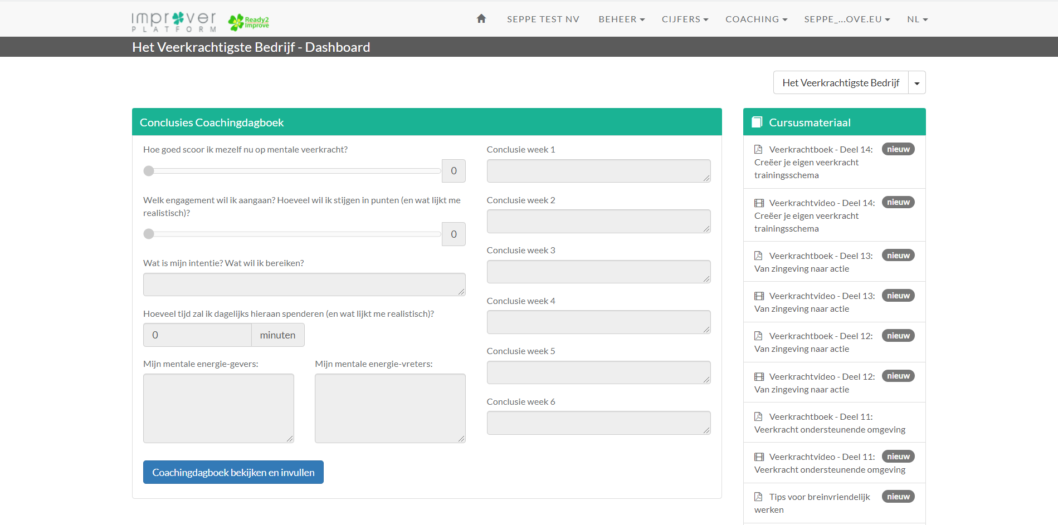Click the mentale veerkracht score slider handle

coord(149,171)
